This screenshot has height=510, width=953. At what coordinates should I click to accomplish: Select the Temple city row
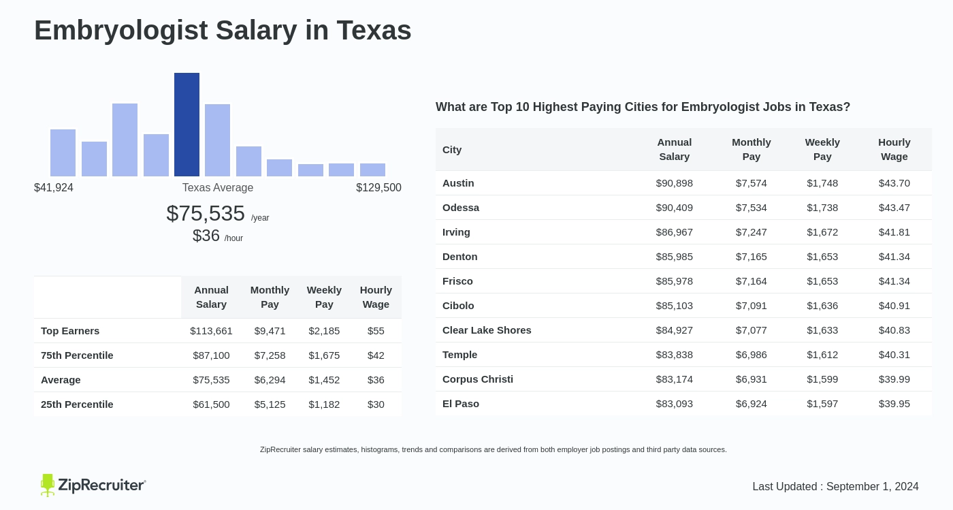click(684, 355)
